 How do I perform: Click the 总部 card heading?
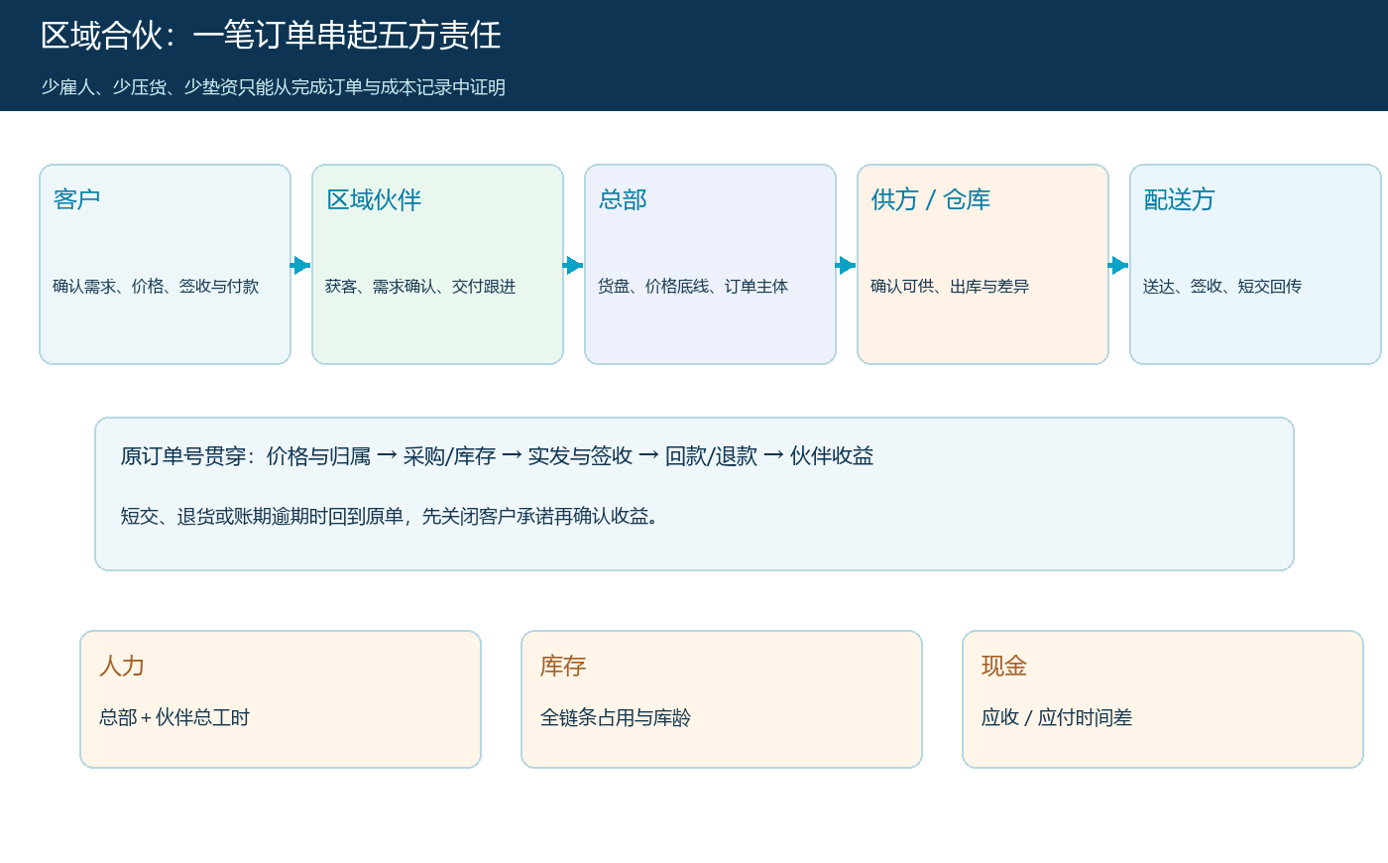pyautogui.click(x=623, y=199)
